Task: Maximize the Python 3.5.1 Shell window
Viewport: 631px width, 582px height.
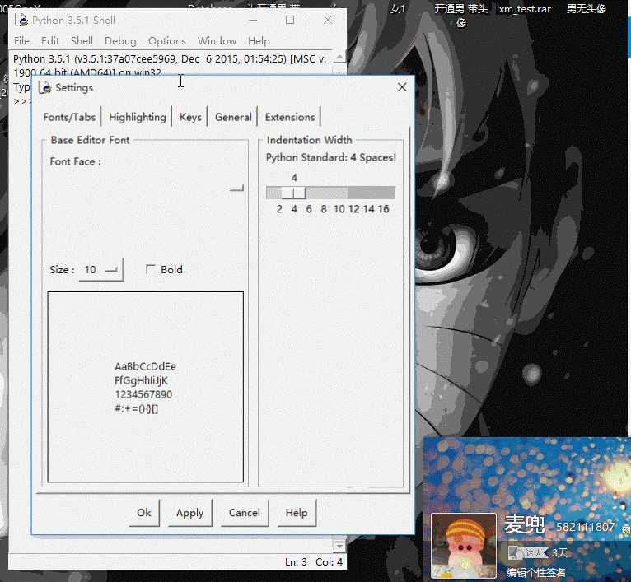Action: [290, 20]
